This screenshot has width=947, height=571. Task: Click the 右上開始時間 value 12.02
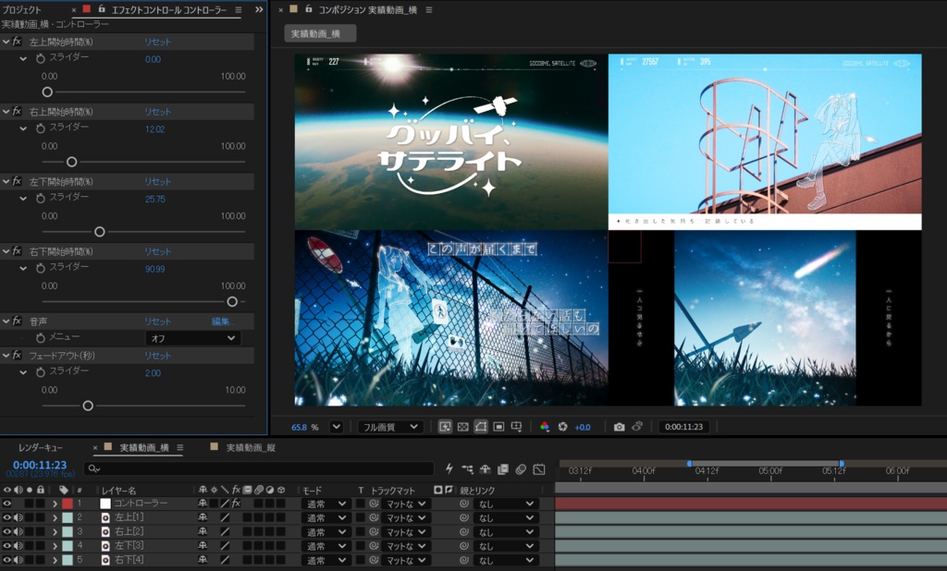coord(154,129)
